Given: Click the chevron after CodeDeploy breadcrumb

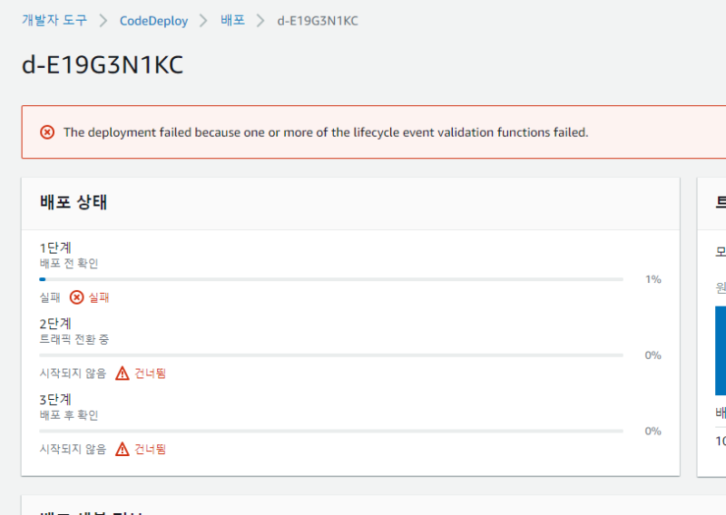Looking at the screenshot, I should [204, 20].
